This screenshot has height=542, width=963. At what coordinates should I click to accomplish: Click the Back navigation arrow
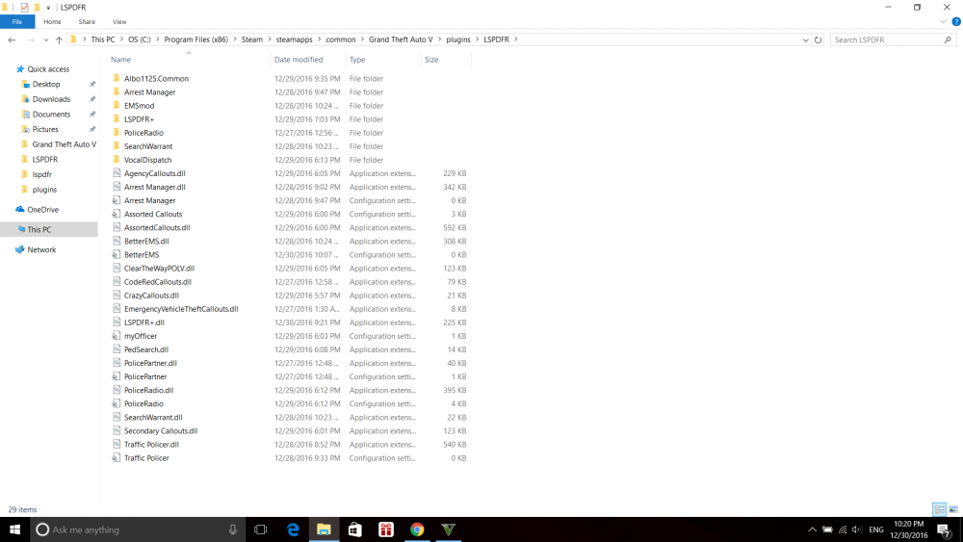12,39
